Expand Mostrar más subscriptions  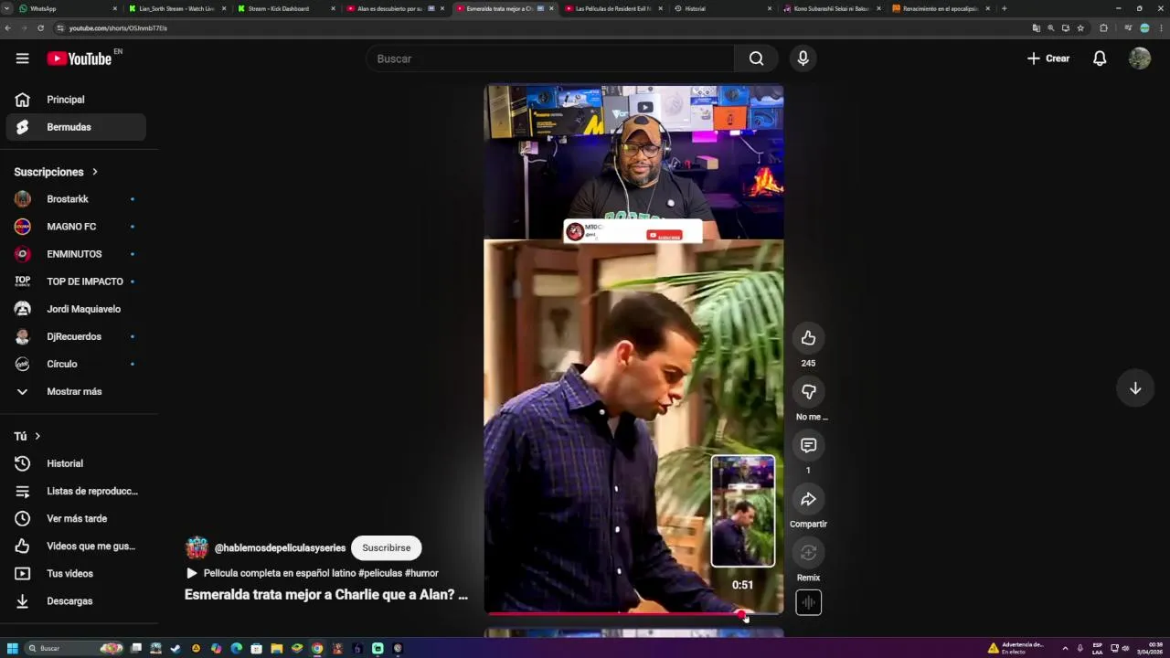76,391
